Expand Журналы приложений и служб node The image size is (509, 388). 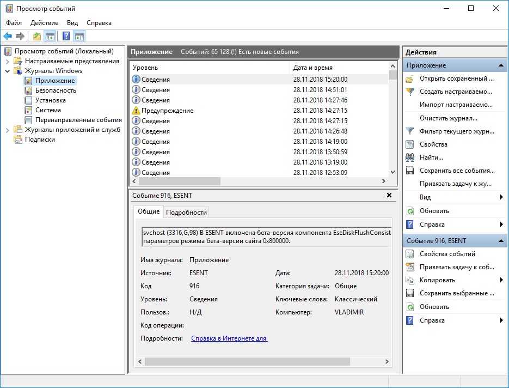(8, 130)
